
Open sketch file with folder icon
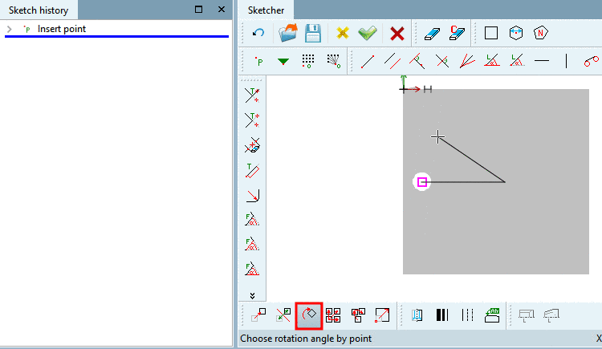click(288, 33)
